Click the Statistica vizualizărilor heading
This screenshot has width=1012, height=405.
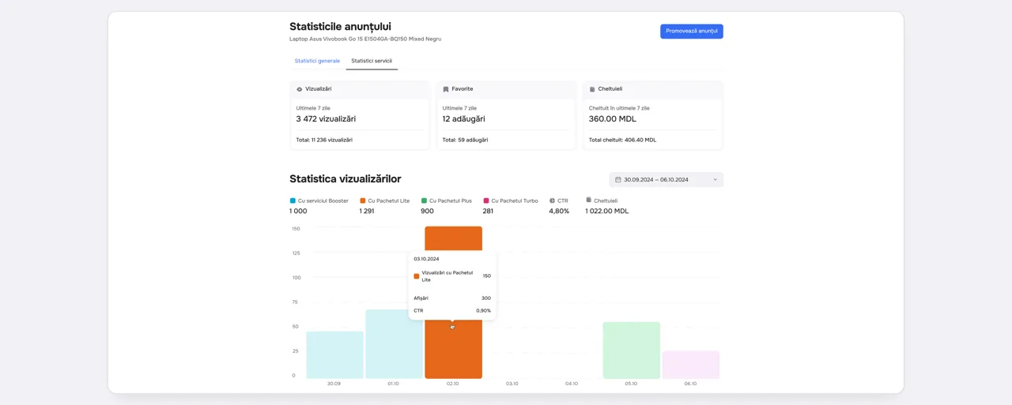(x=346, y=179)
